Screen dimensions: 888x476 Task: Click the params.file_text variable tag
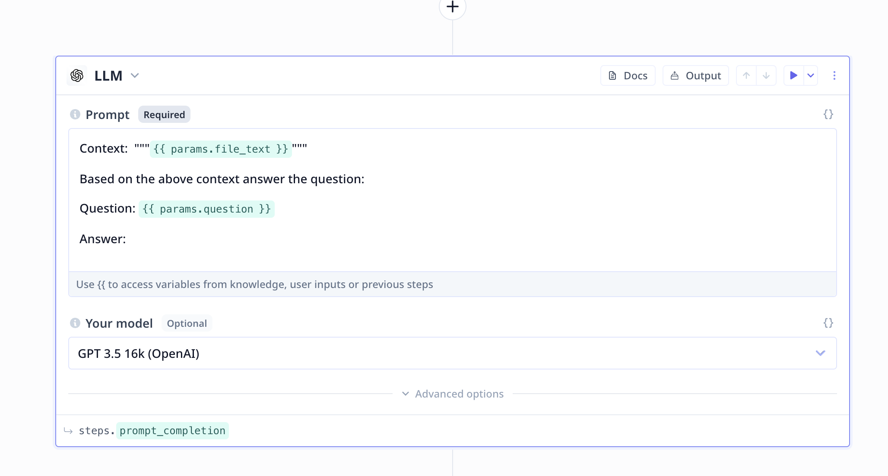[x=221, y=149]
